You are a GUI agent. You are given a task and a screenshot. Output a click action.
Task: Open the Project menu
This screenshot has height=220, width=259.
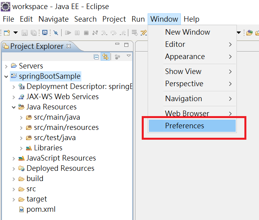[x=114, y=19]
